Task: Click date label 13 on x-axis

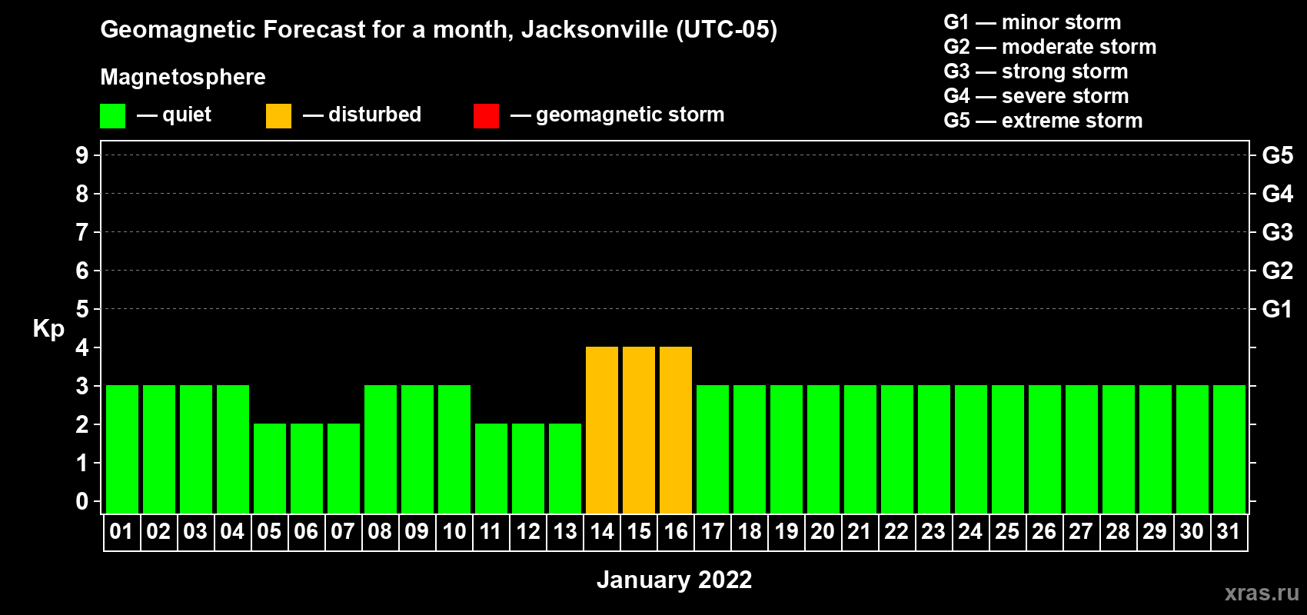Action: [x=565, y=531]
